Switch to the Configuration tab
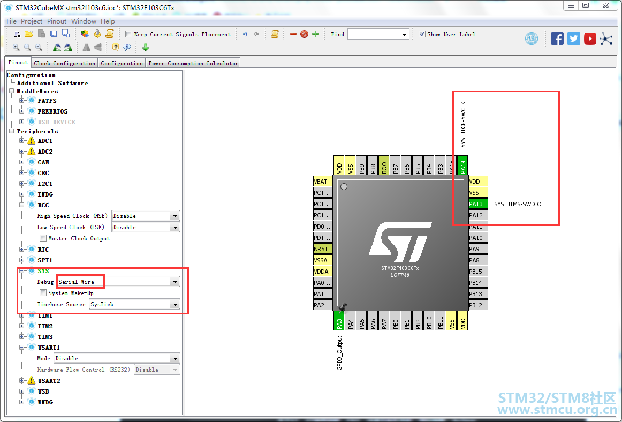 coord(122,63)
